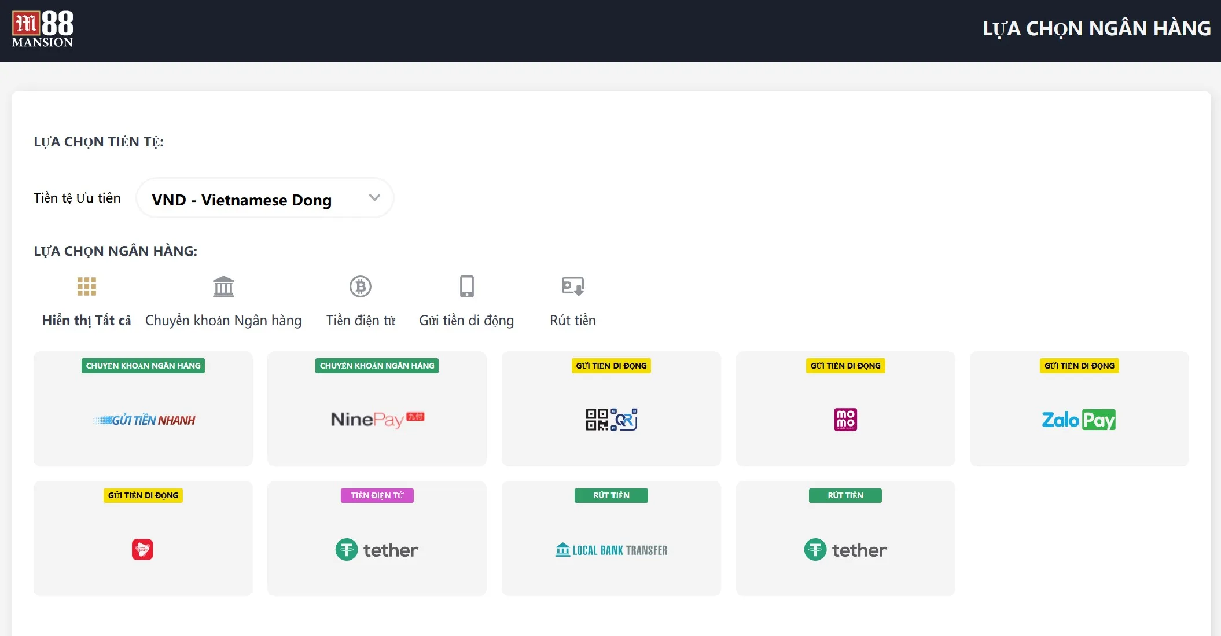Image resolution: width=1221 pixels, height=636 pixels.
Task: Click the Tiền tệ Ưu tiên label
Action: click(x=77, y=198)
